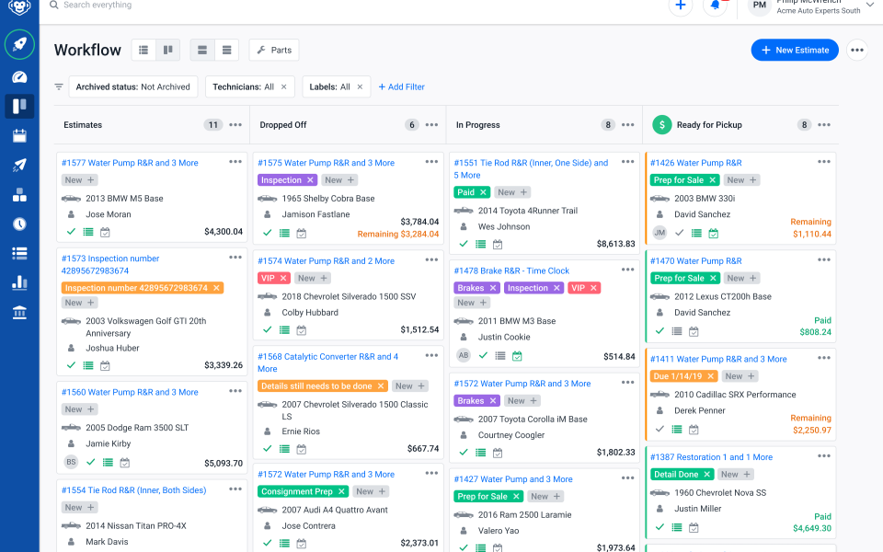Screen dimensions: 883x552
Task: Open the bar chart reports icon
Action: tap(19, 282)
